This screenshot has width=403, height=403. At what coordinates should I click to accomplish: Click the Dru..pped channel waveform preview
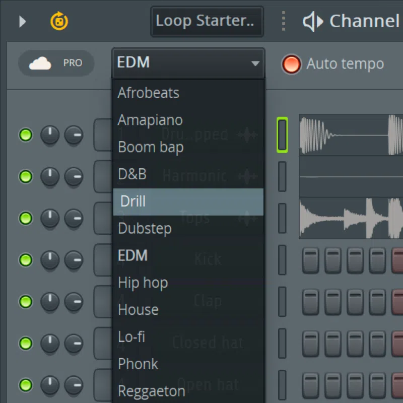pyautogui.click(x=351, y=135)
